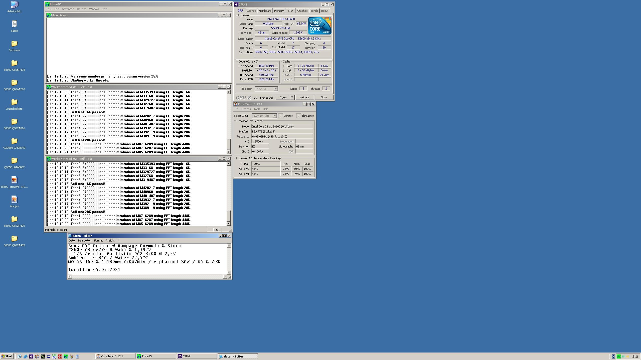This screenshot has height=360, width=641.
Task: Launch CPU-Z from quick launch bar
Action: (x=31, y=356)
